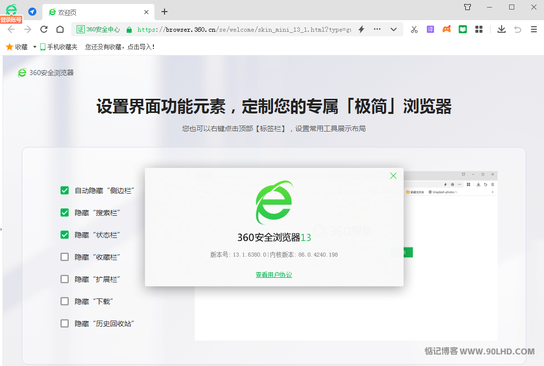Open the skin shirt icon in title bar
Screen dimensions: 544x366
pos(468,7)
